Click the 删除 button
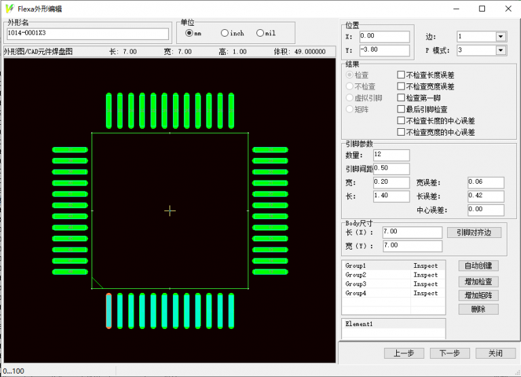521x377 pixels. [478, 309]
